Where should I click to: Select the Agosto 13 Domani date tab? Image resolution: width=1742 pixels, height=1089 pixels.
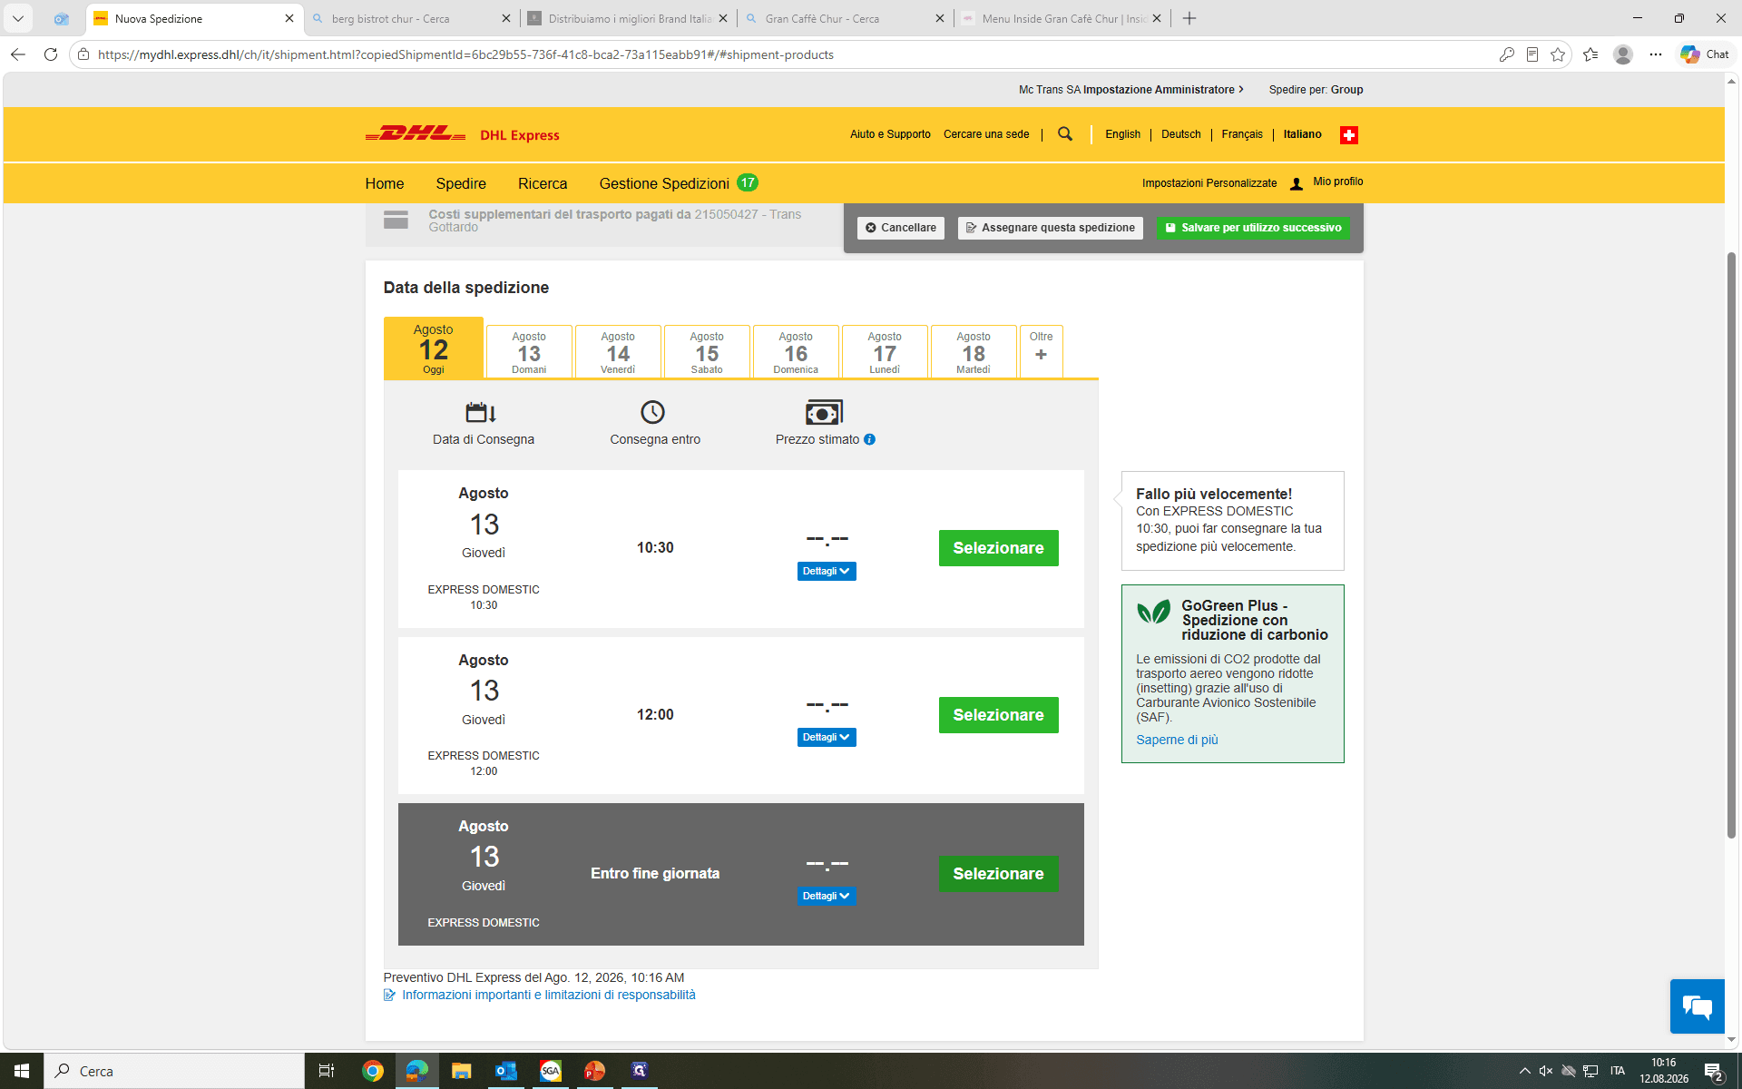tap(529, 350)
